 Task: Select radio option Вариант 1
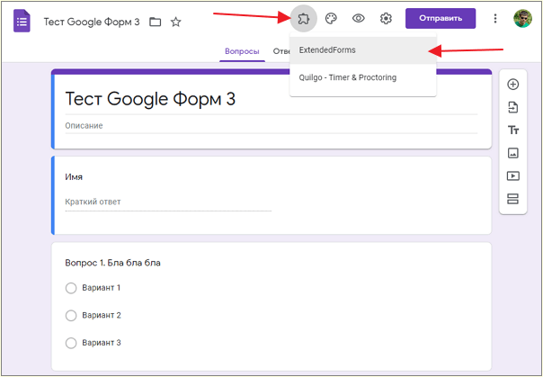point(71,288)
